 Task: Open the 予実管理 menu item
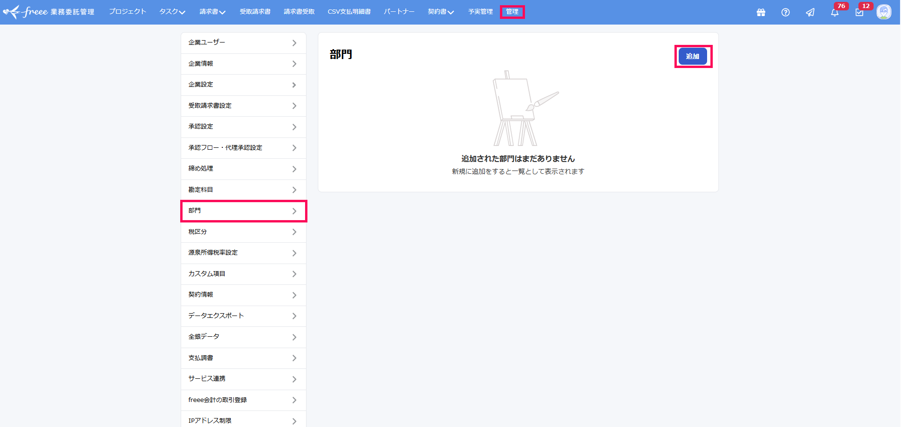coord(481,12)
